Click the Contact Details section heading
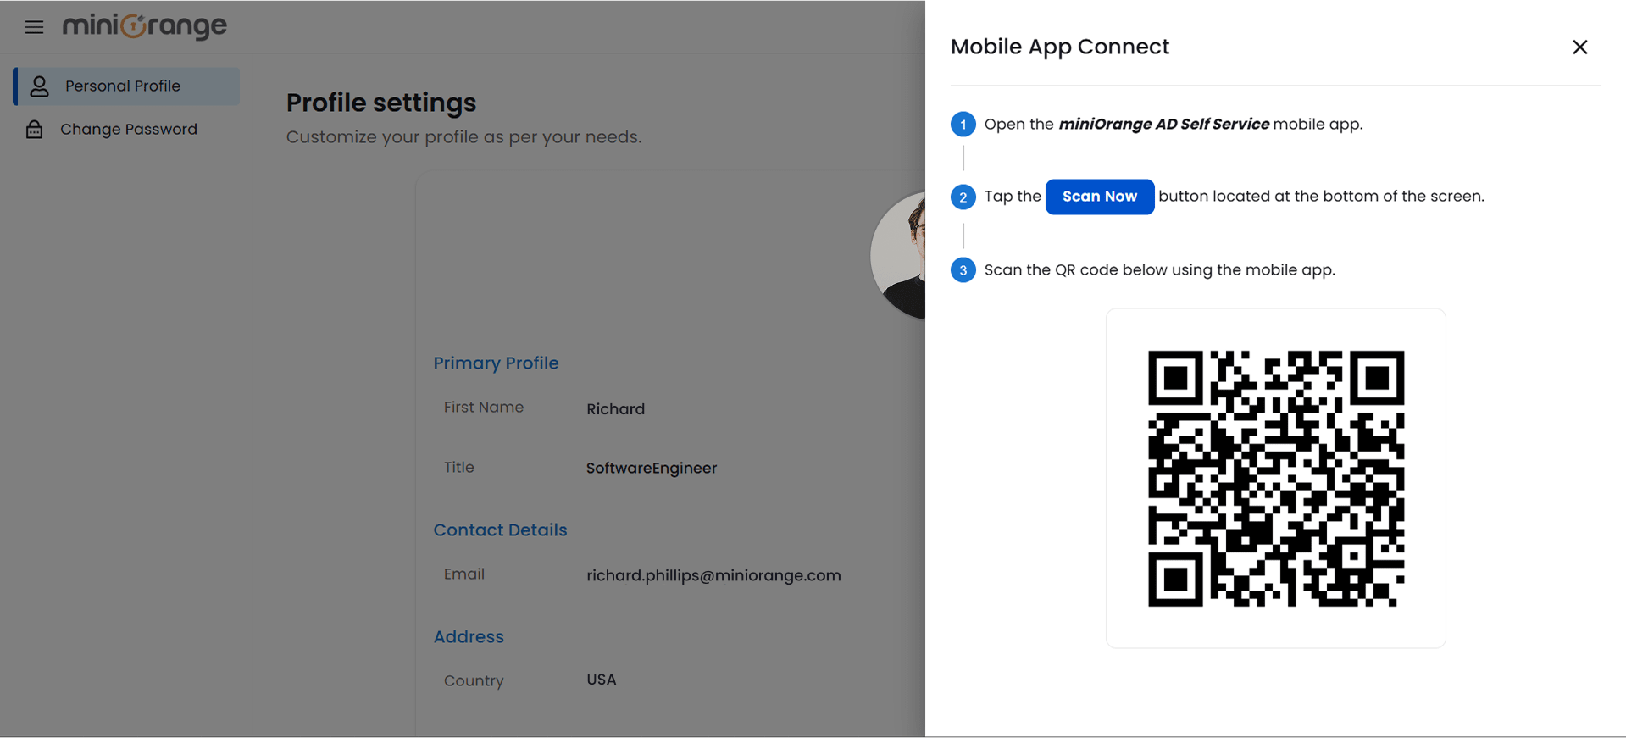Image resolution: width=1626 pixels, height=738 pixels. coord(500,530)
